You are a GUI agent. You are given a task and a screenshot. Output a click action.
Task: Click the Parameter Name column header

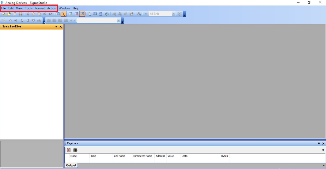click(x=143, y=156)
